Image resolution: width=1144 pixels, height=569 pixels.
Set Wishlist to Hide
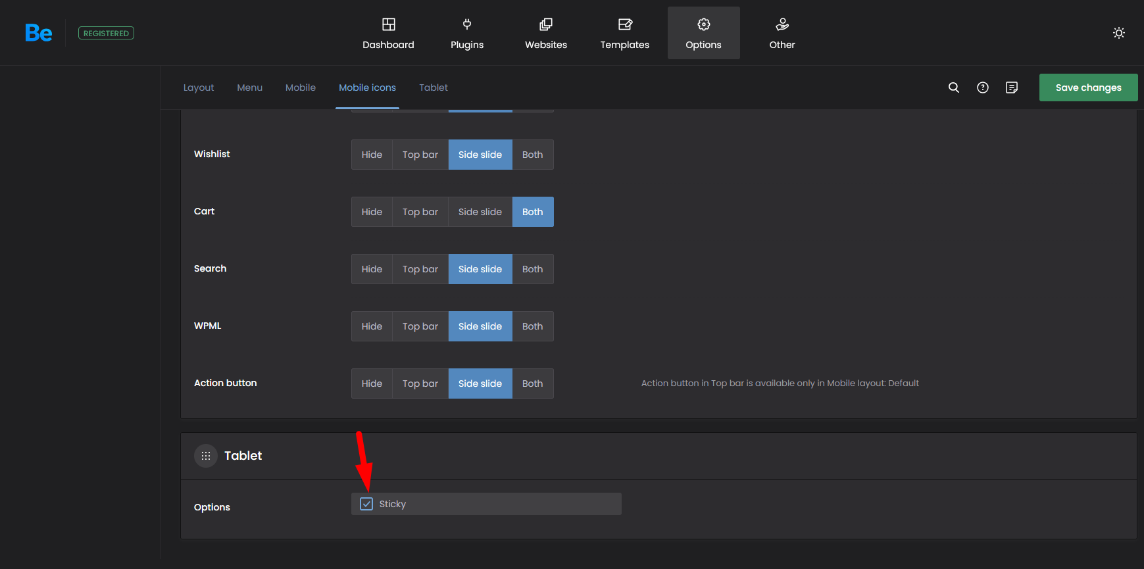pos(372,155)
